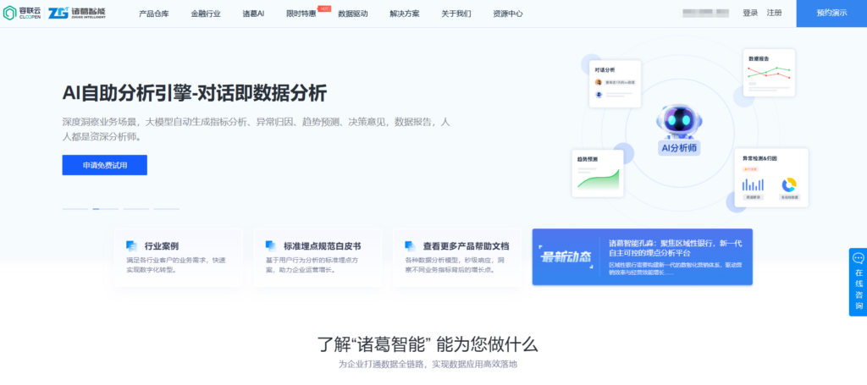This screenshot has width=867, height=385.
Task: Select the first carousel indicator bar
Action: click(x=75, y=208)
